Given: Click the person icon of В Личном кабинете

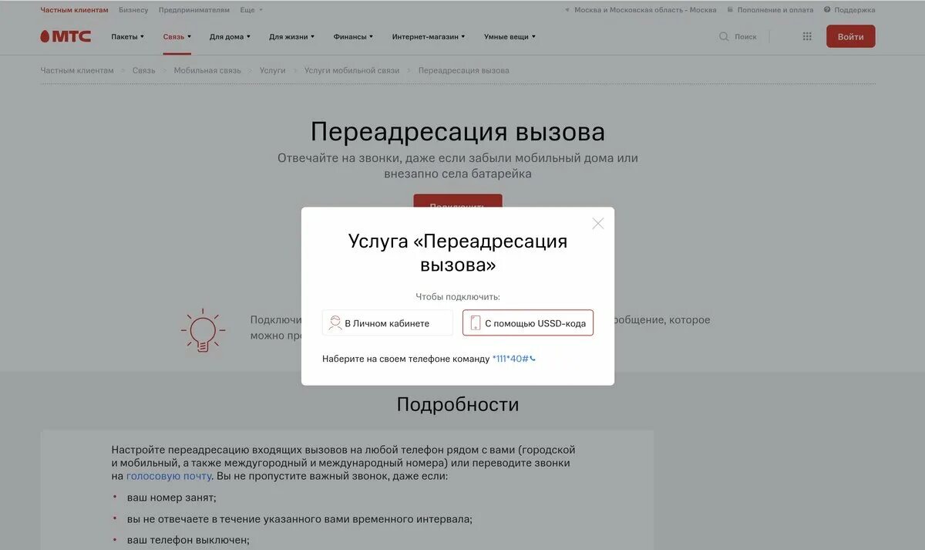Looking at the screenshot, I should click(335, 323).
